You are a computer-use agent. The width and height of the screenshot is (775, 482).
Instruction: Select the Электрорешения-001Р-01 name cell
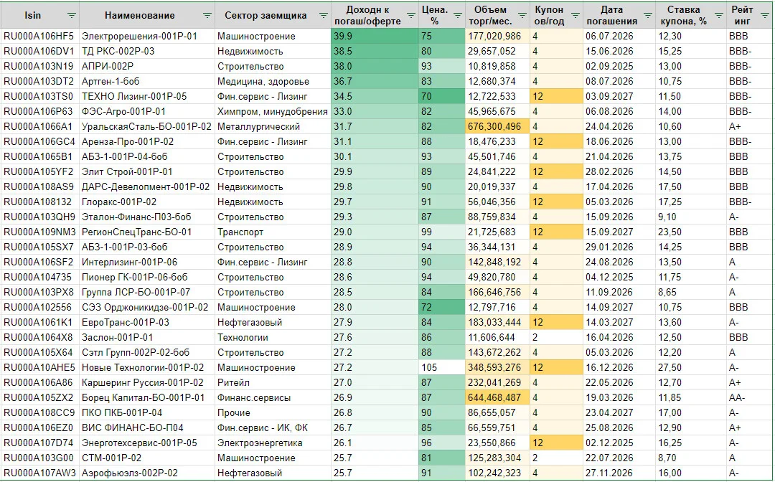(147, 36)
